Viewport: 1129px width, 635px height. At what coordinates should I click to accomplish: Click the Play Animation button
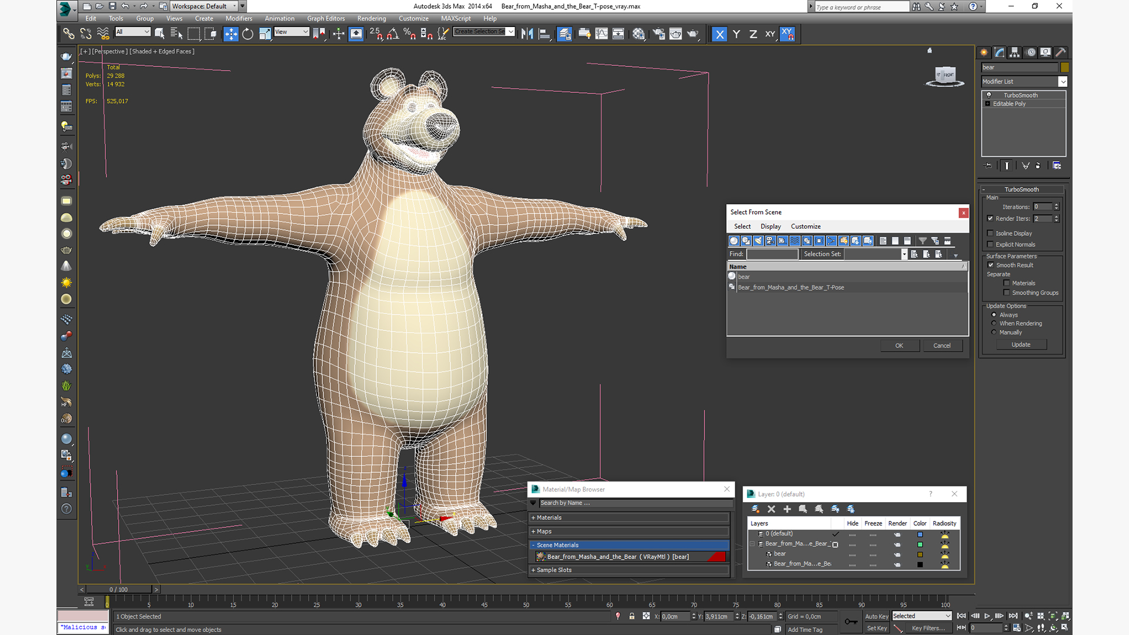pos(987,616)
